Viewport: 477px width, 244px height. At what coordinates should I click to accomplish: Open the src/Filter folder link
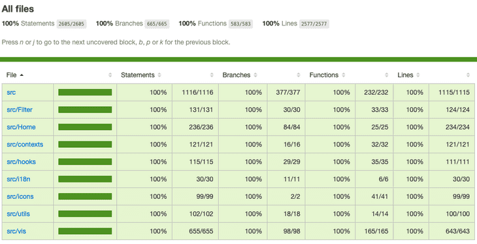(x=20, y=110)
